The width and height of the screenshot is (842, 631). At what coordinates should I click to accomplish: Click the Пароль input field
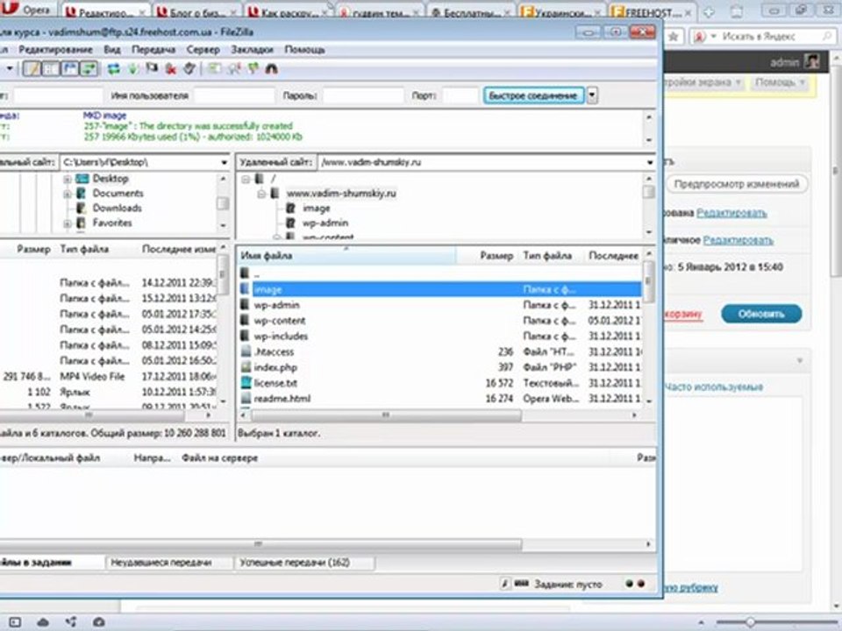[x=363, y=96]
